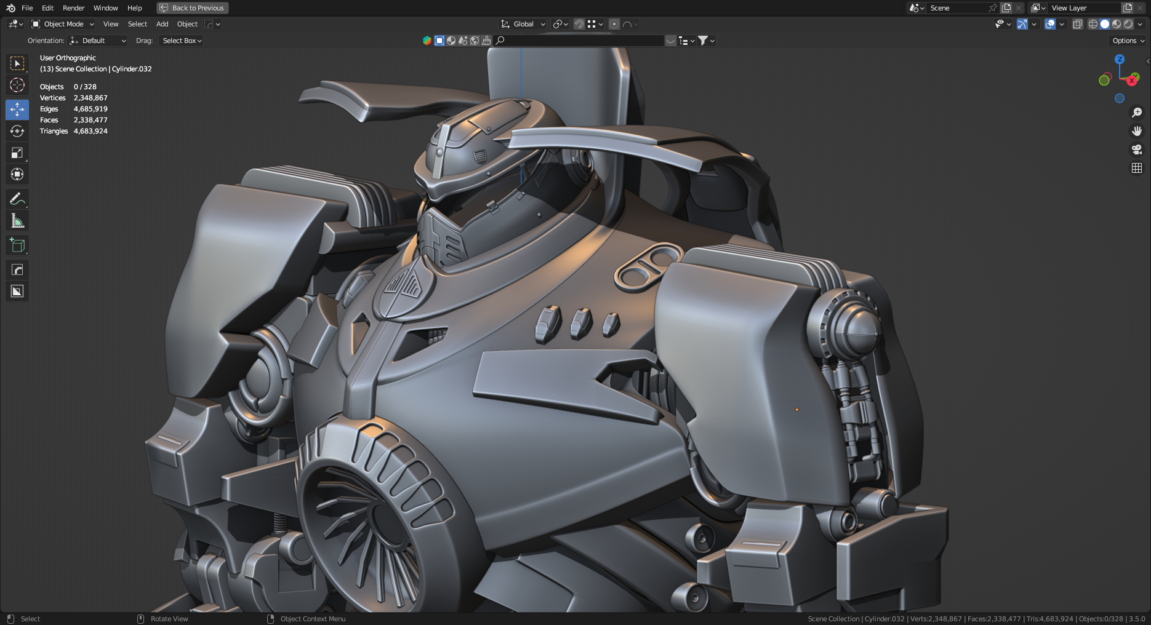Select the Rotate tool

(17, 131)
